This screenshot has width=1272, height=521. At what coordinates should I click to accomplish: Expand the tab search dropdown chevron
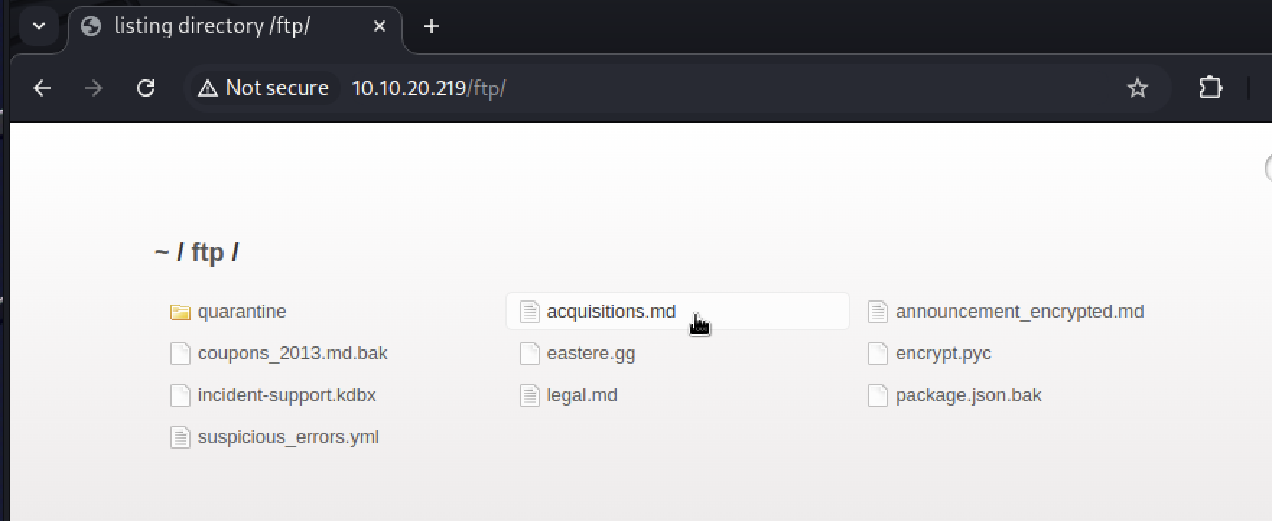tap(39, 26)
